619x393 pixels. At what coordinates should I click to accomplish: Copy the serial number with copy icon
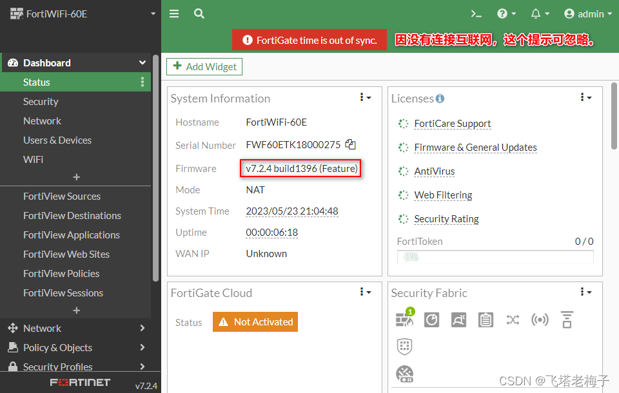(350, 144)
